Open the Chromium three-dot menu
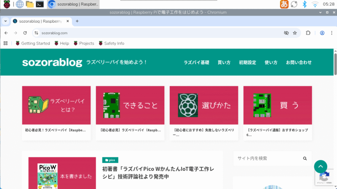This screenshot has width=337, height=189. point(332,33)
